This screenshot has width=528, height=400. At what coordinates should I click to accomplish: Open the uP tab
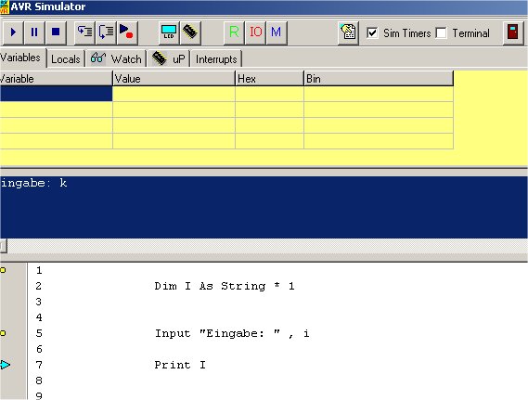169,59
